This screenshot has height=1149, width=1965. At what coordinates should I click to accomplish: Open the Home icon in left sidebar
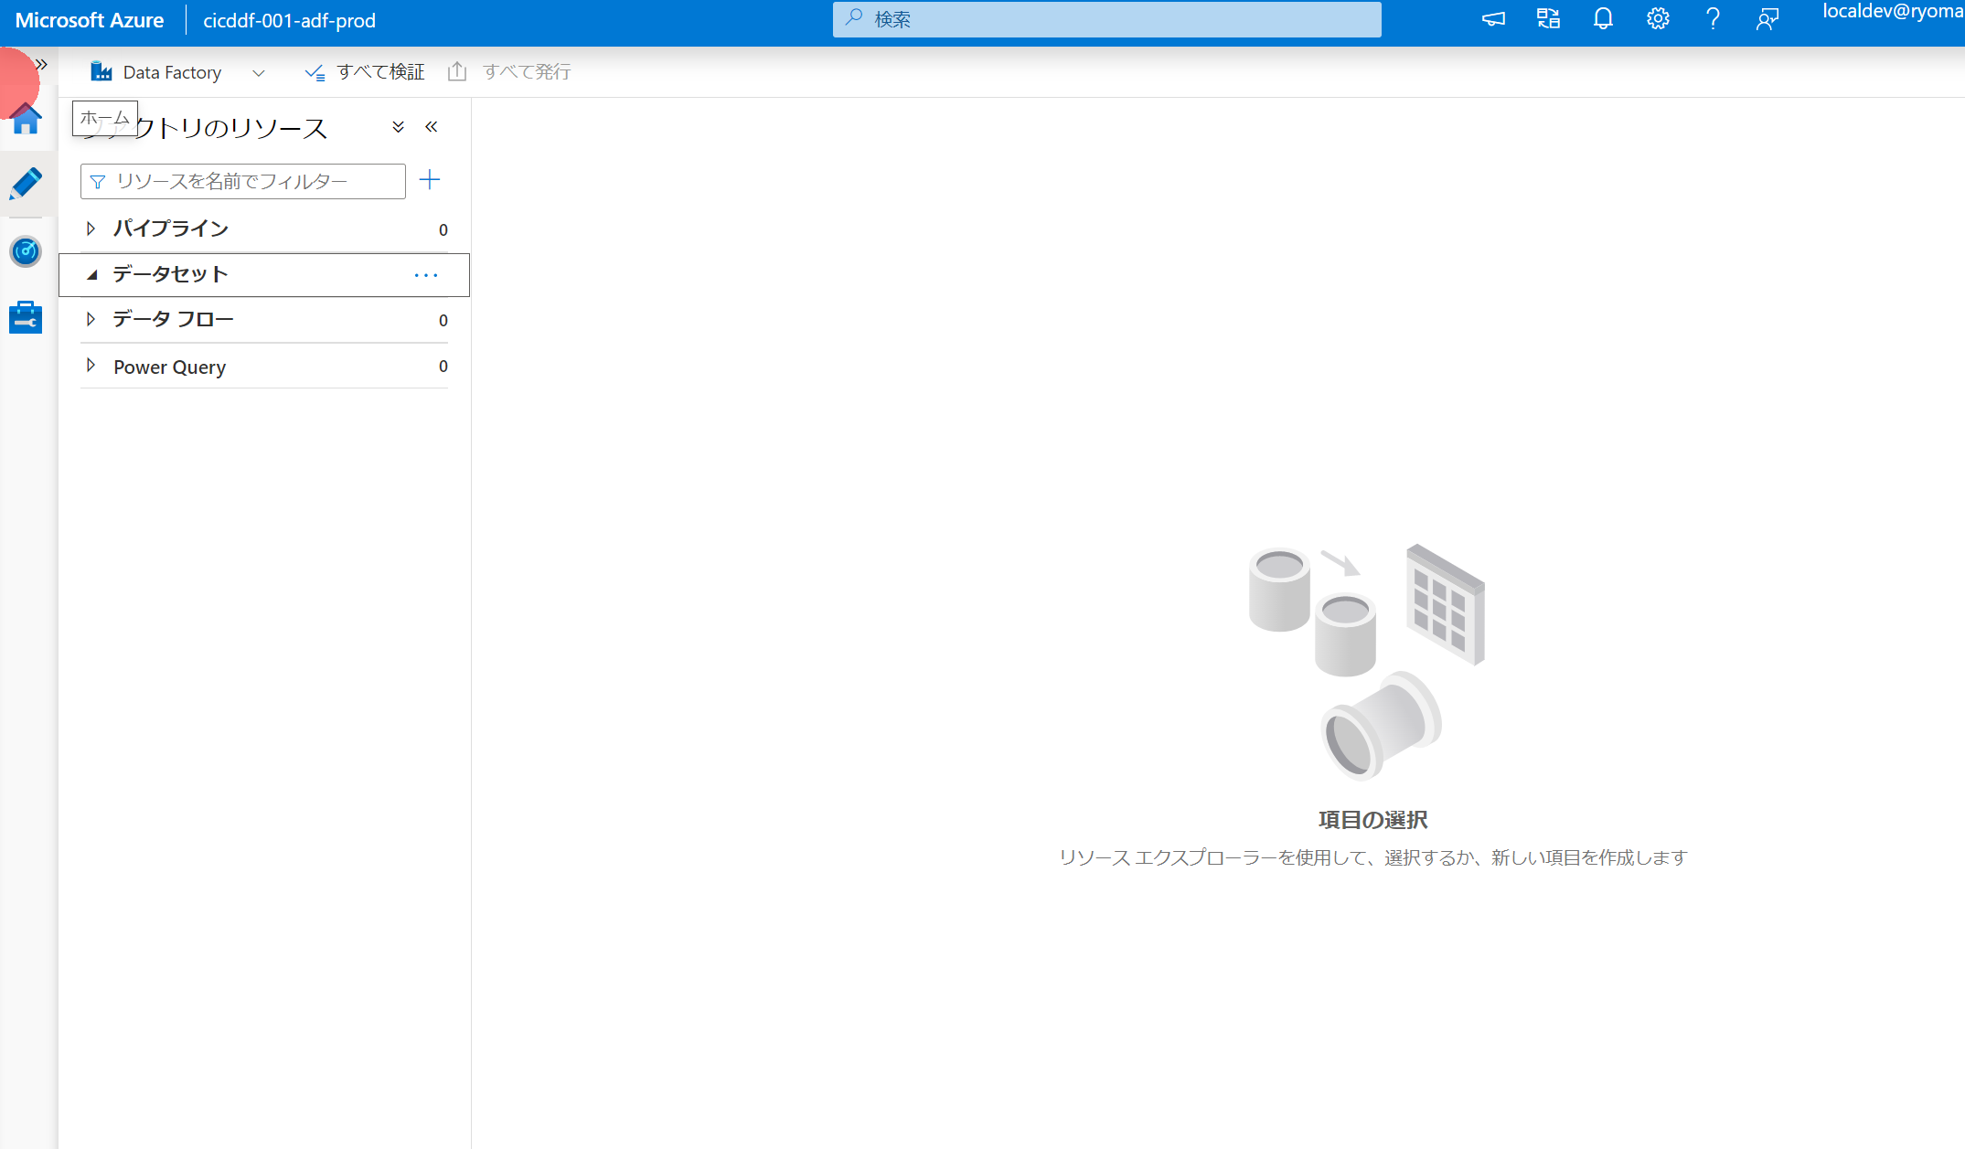tap(26, 120)
